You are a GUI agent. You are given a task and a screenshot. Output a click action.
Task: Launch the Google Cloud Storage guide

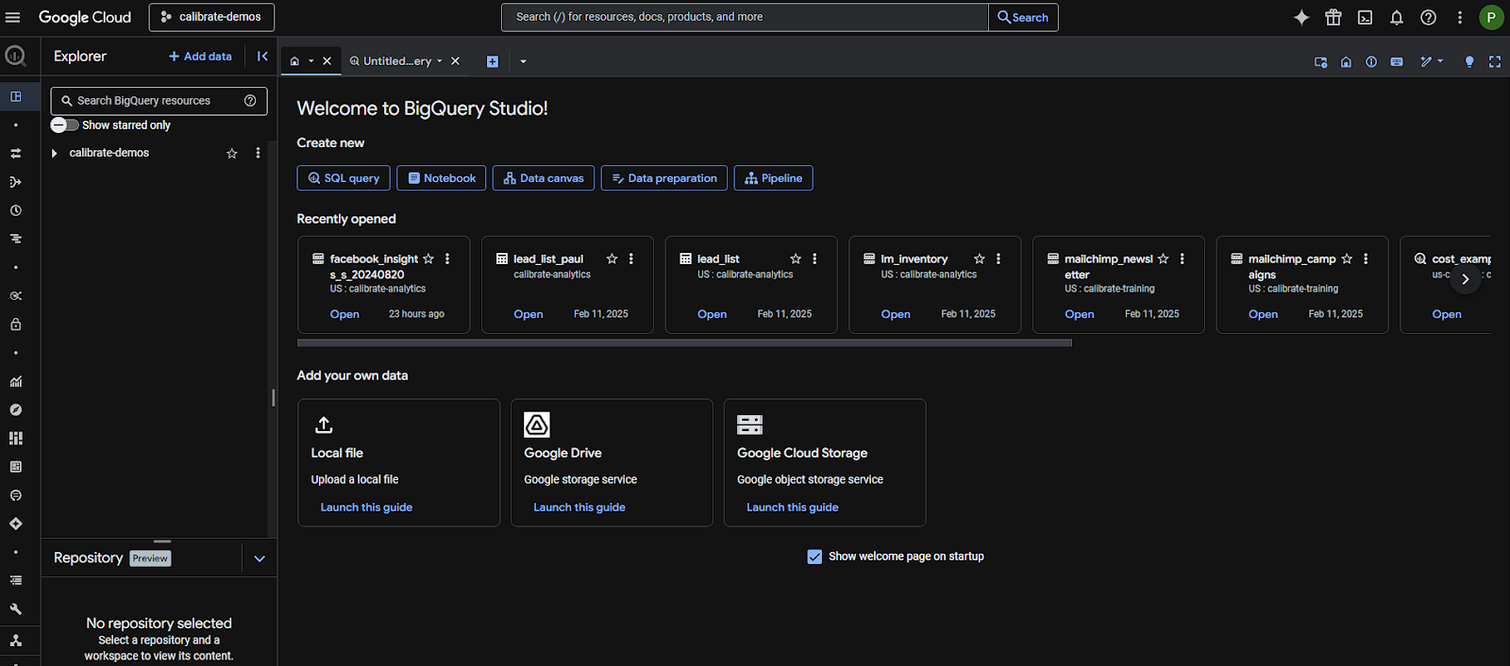coord(793,508)
